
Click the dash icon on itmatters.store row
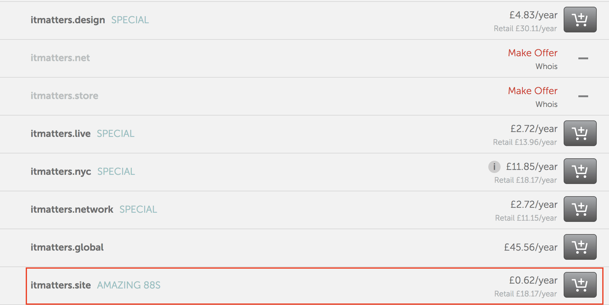pos(583,96)
